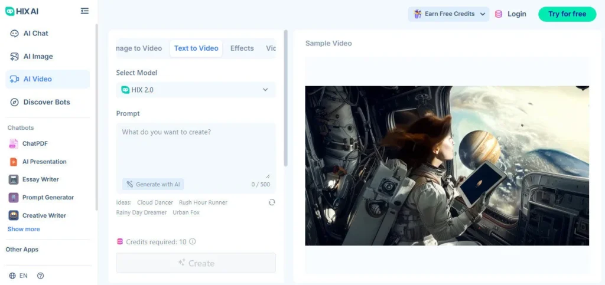This screenshot has height=285, width=605.
Task: Click the form panel vertical scrollbar
Action: tap(285, 98)
